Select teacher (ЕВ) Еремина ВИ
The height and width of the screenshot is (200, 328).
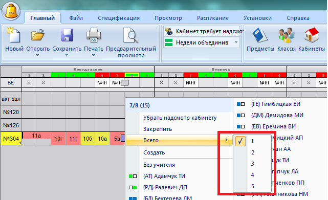(x=273, y=126)
